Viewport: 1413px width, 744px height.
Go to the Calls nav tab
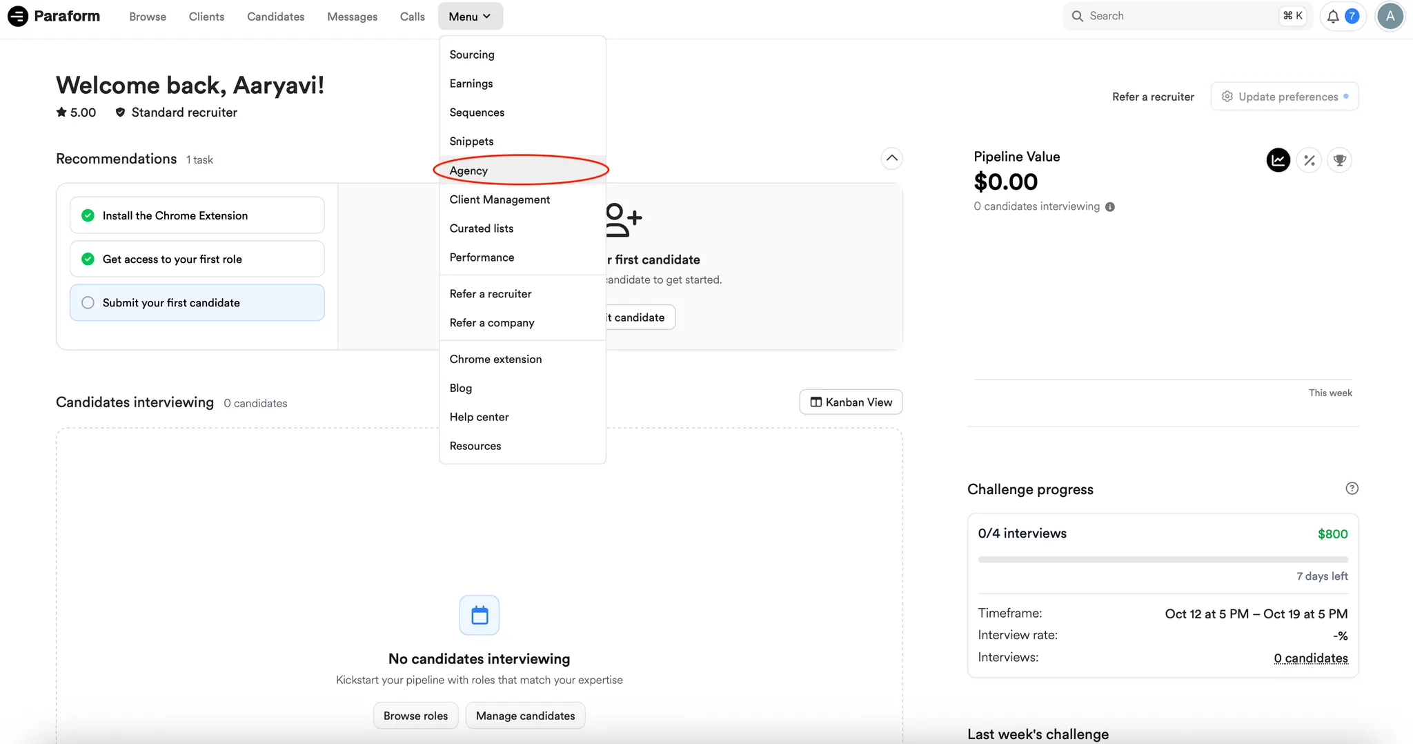coord(412,17)
